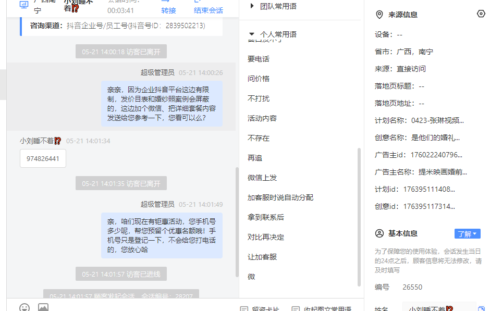
Task: Open the 了解 dropdown in 基本信息
Action: [467, 234]
